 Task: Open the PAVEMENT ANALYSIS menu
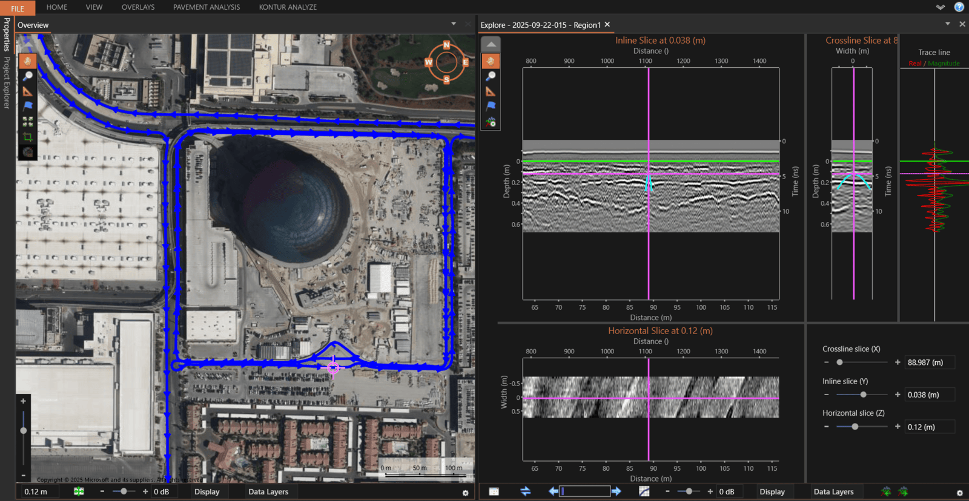click(x=207, y=7)
